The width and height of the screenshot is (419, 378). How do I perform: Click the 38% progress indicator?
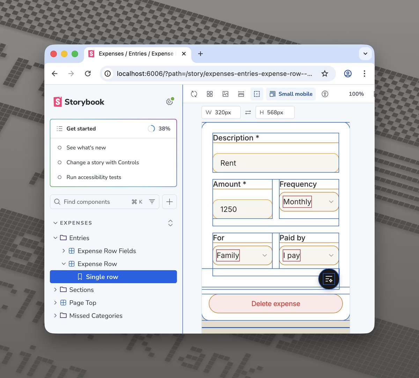159,128
